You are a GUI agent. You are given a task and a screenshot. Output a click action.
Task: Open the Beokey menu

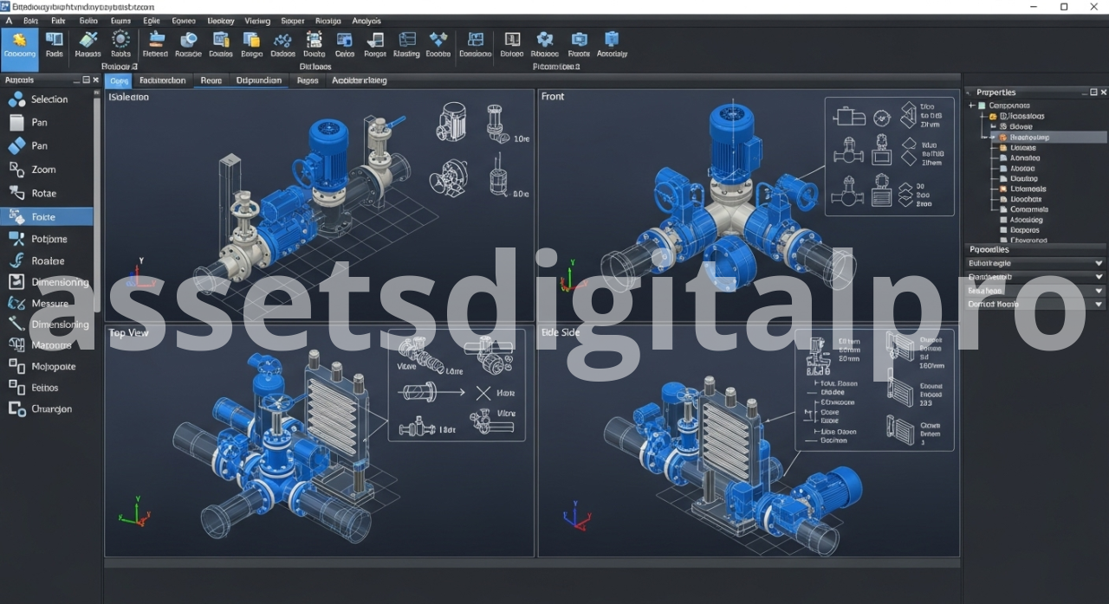[x=221, y=20]
